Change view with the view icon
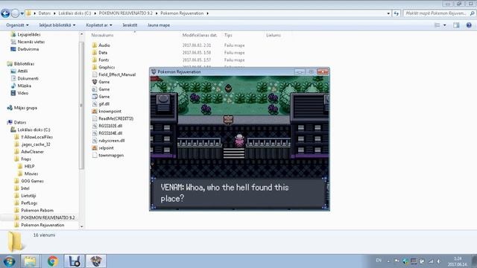This screenshot has width=477, height=268. 437,25
